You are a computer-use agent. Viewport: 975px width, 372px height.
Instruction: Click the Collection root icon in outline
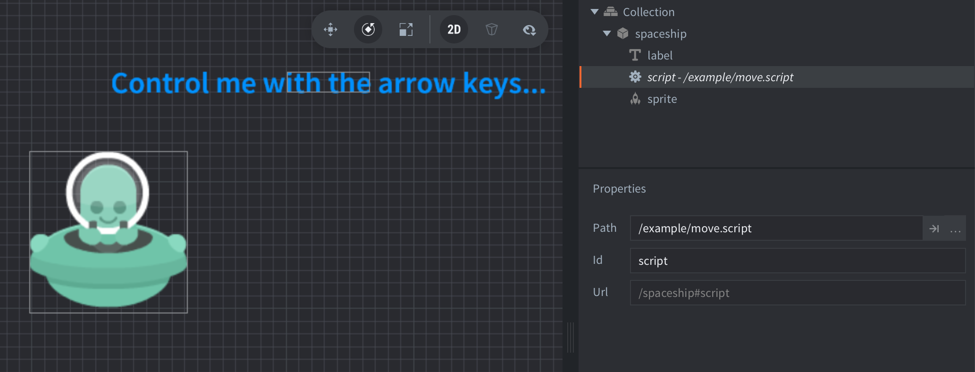coord(611,12)
